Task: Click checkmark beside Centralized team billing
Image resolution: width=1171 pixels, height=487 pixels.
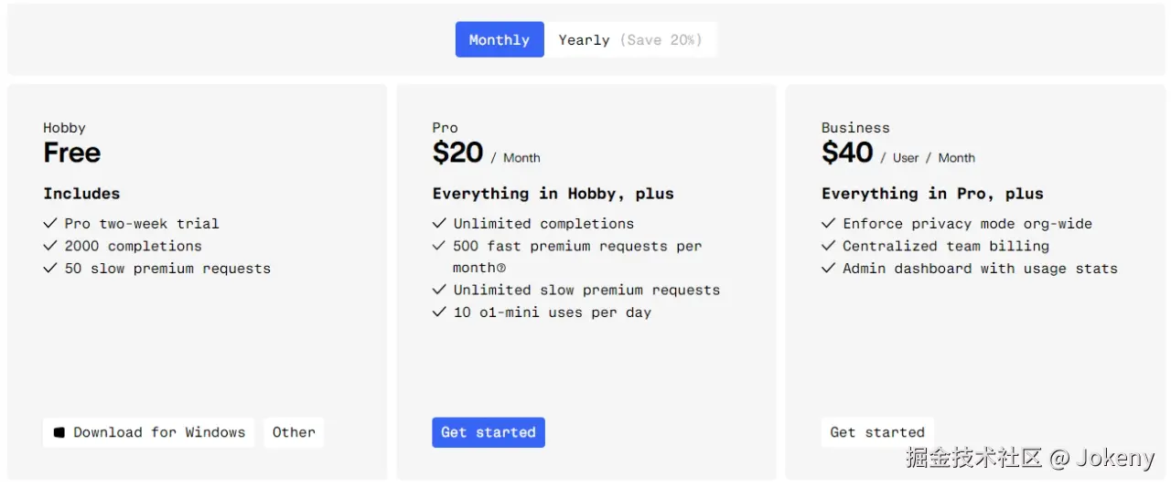Action: 828,246
